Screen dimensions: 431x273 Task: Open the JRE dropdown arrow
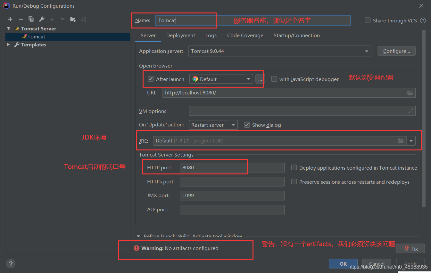(x=411, y=141)
